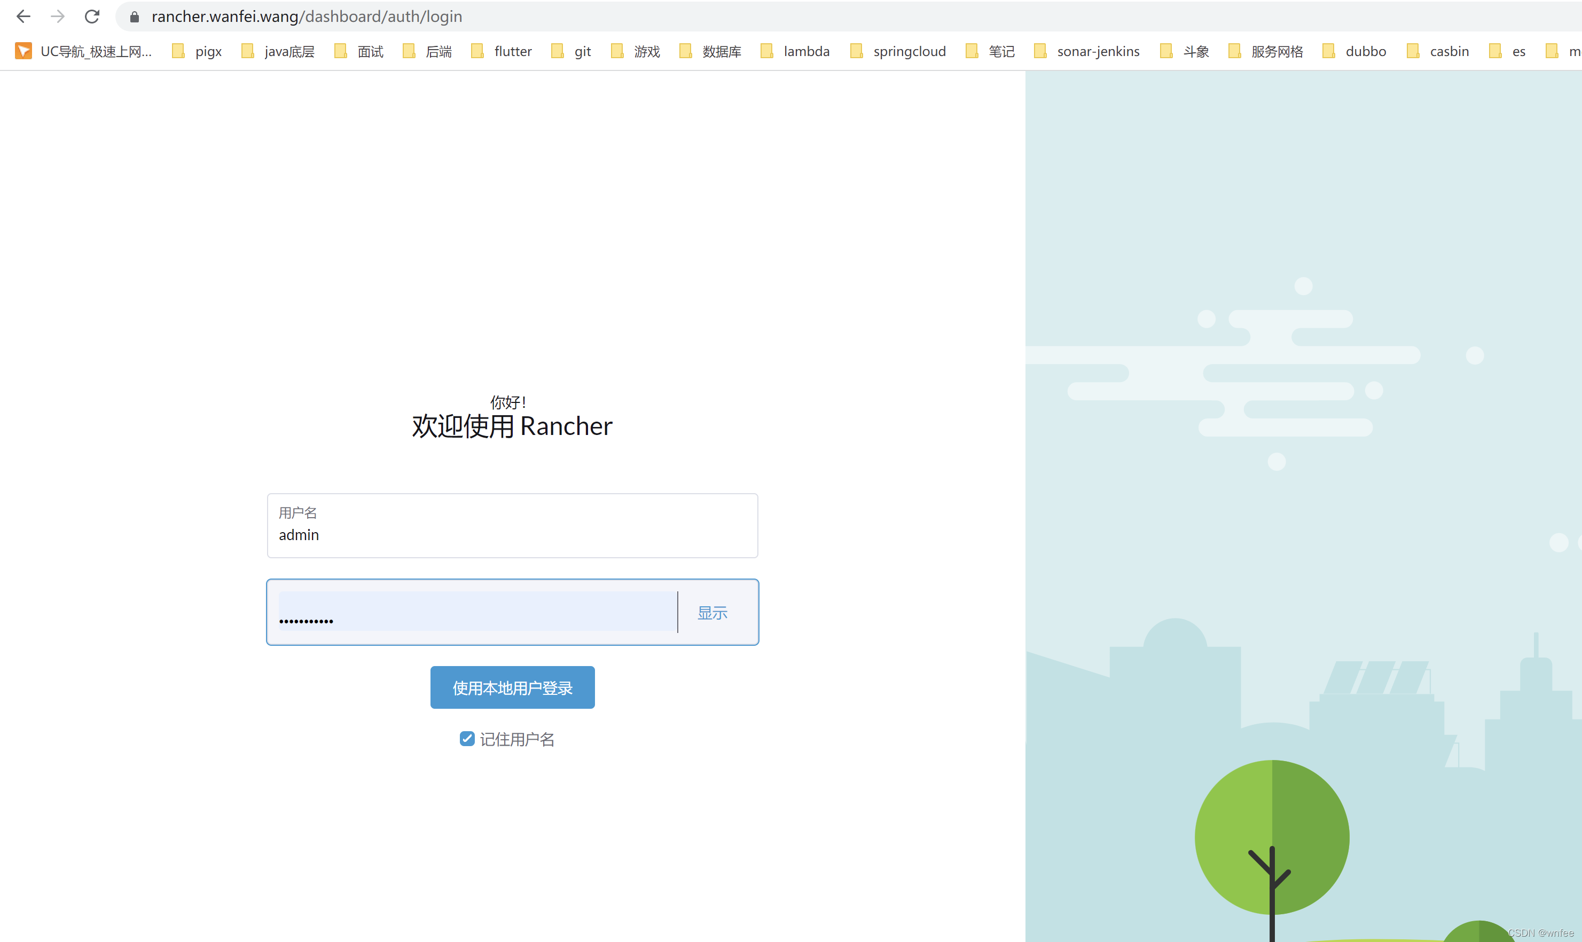This screenshot has height=942, width=1582.
Task: Open the casbin bookmark folder
Action: point(1438,51)
